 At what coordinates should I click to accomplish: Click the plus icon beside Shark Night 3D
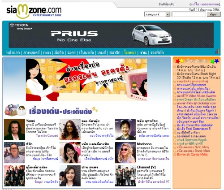[x=175, y=74]
